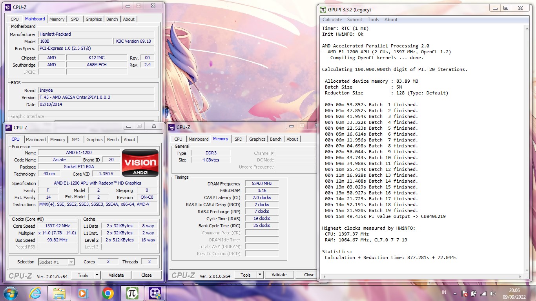The width and height of the screenshot is (536, 301).
Task: Click Southbridge model A68M FCH
Action: [x=97, y=65]
